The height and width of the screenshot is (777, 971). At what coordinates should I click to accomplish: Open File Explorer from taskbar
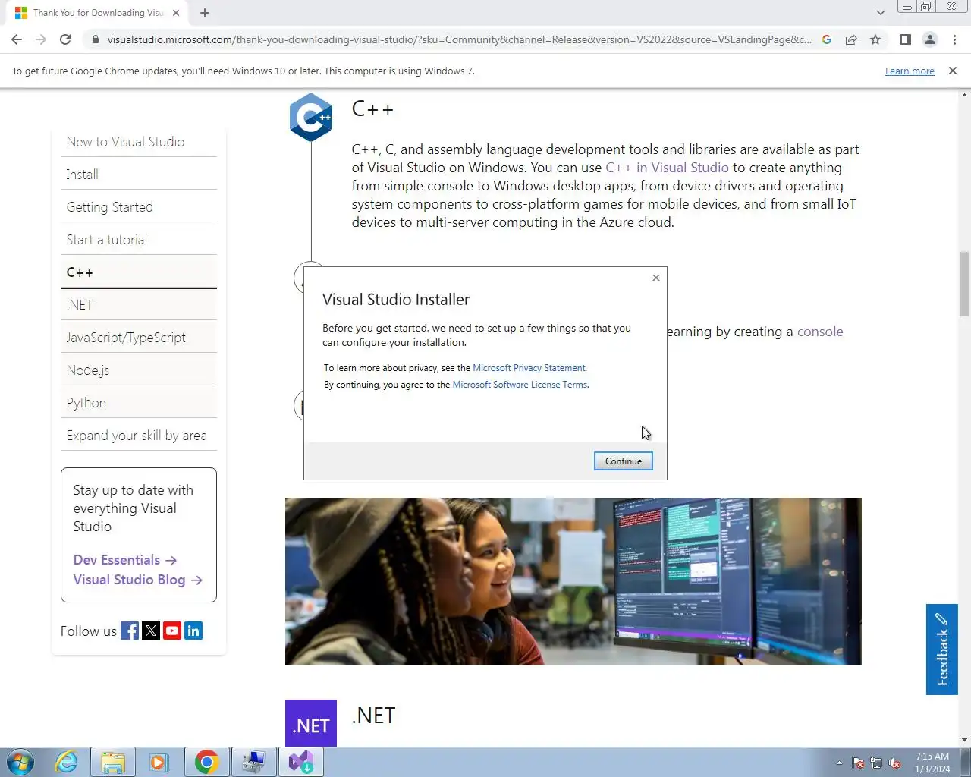(113, 762)
